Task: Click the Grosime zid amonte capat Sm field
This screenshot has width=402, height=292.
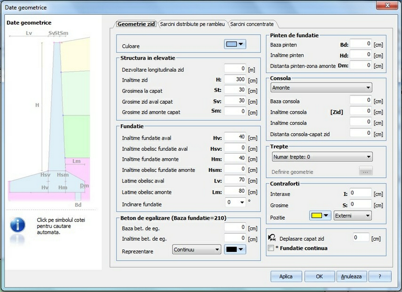Action: [x=235, y=111]
